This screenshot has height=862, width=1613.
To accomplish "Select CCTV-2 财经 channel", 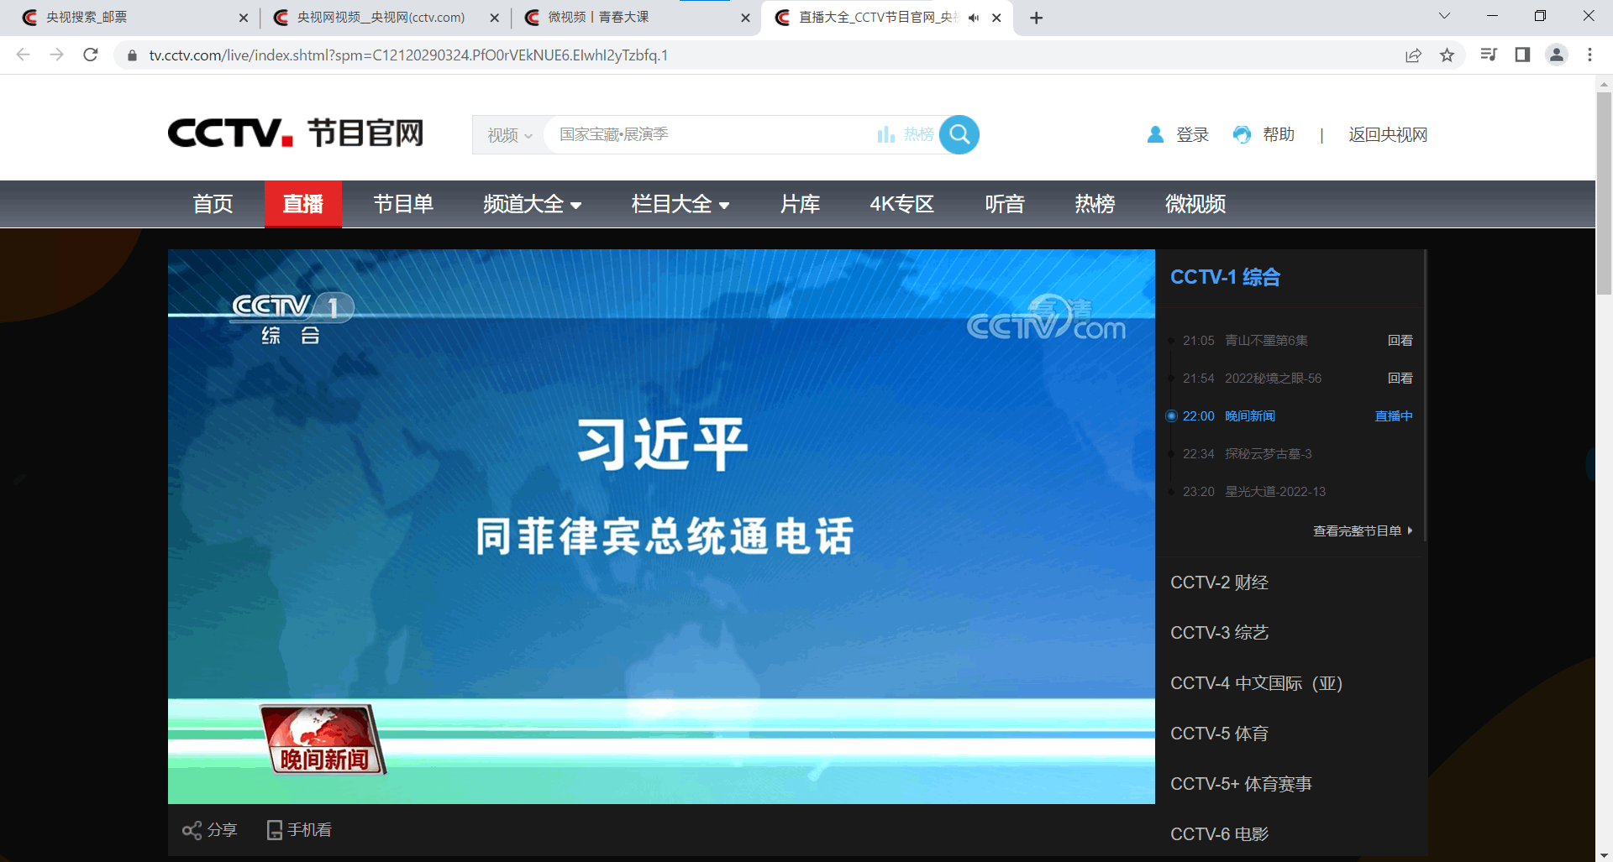I will pyautogui.click(x=1219, y=583).
